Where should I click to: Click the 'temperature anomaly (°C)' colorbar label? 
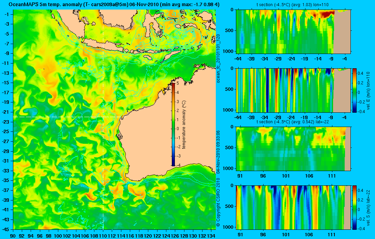184,125
